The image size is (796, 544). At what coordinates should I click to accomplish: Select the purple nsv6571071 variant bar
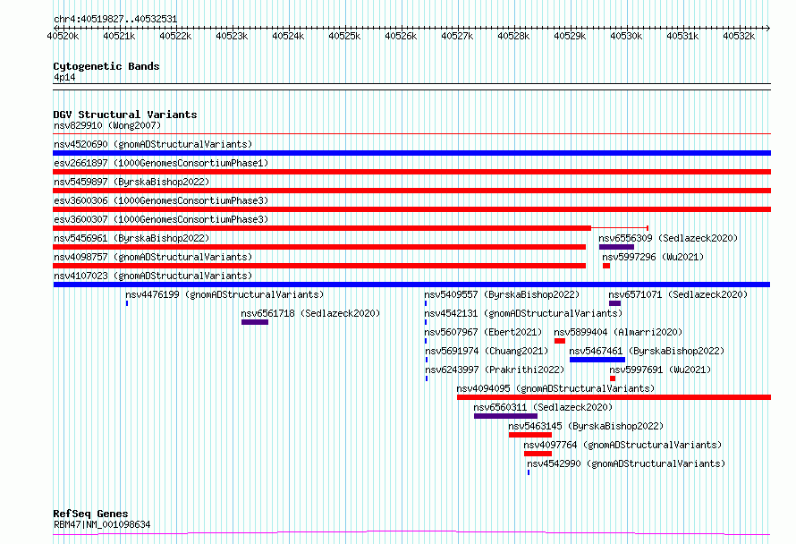[x=614, y=303]
